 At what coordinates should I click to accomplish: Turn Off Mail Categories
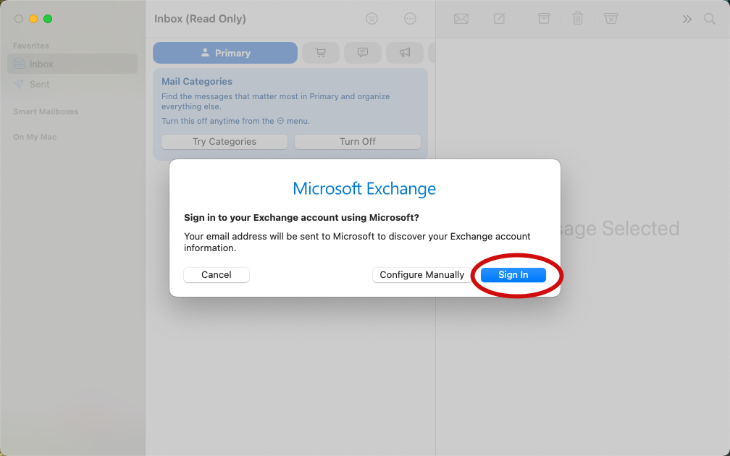(x=358, y=141)
